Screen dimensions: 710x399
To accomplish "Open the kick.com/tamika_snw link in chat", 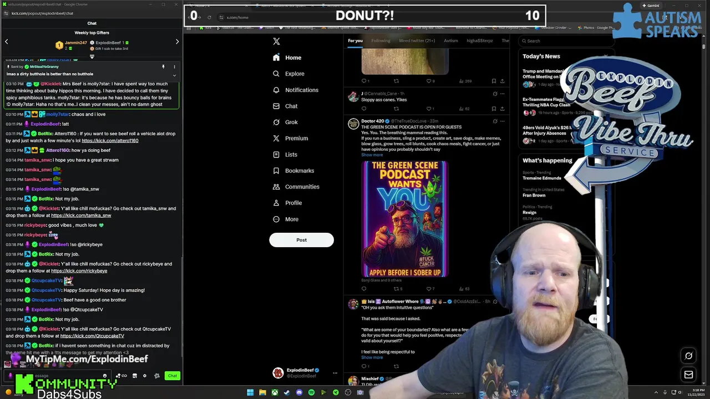I will pyautogui.click(x=81, y=216).
